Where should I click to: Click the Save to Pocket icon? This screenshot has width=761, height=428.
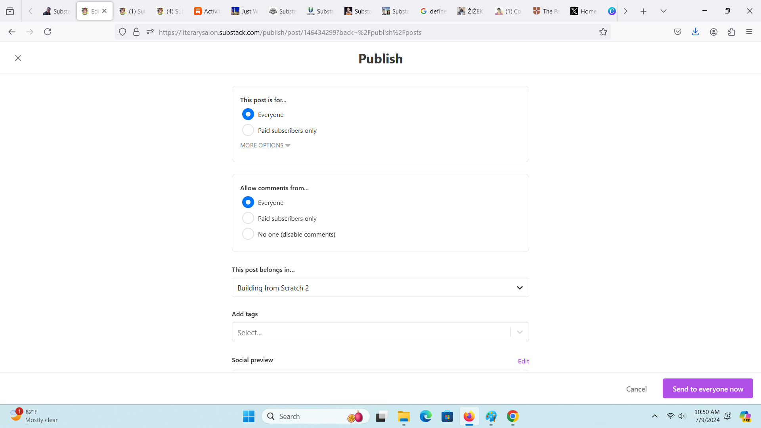tap(678, 32)
